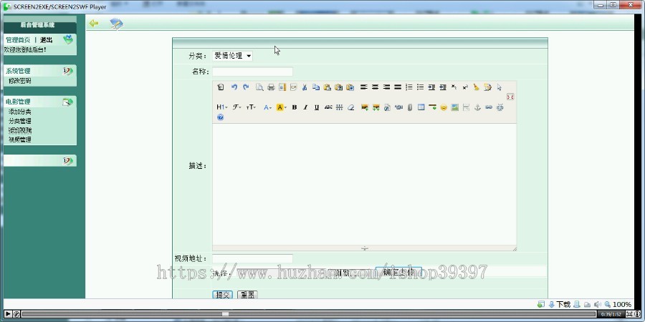Image resolution: width=645 pixels, height=322 pixels.
Task: Open 修改密码 in left menu
Action: [x=20, y=81]
